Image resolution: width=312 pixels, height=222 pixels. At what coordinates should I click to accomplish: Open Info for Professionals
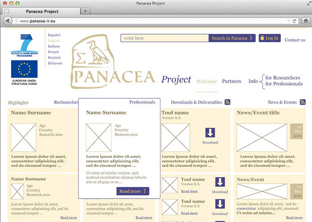[284, 84]
